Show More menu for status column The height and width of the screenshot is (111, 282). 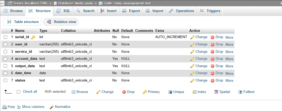(229, 80)
